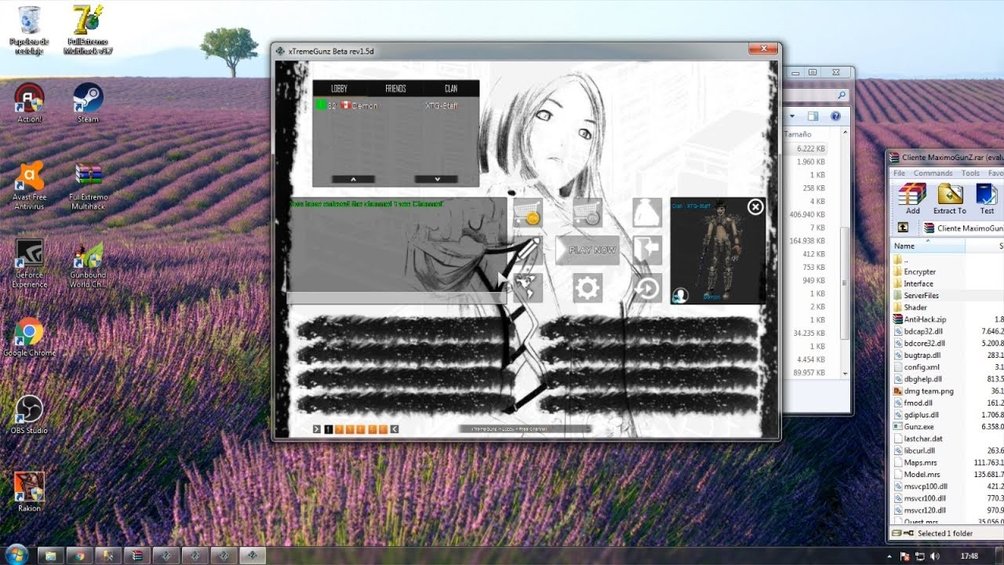Image resolution: width=1004 pixels, height=565 pixels.
Task: Click the XTG-Staff clan name entry
Action: [x=441, y=106]
